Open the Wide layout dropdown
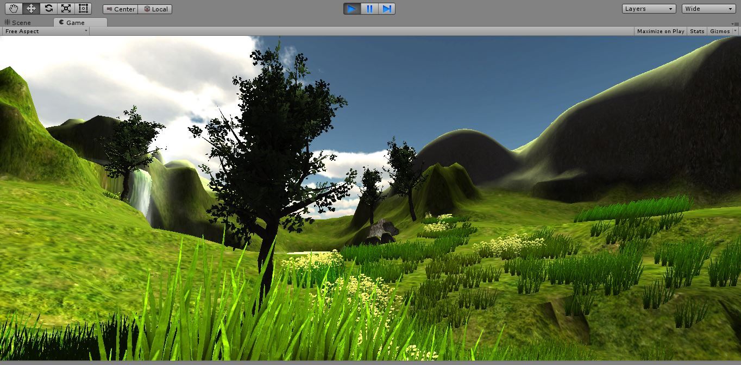Screen dimensions: 741x365 (708, 9)
